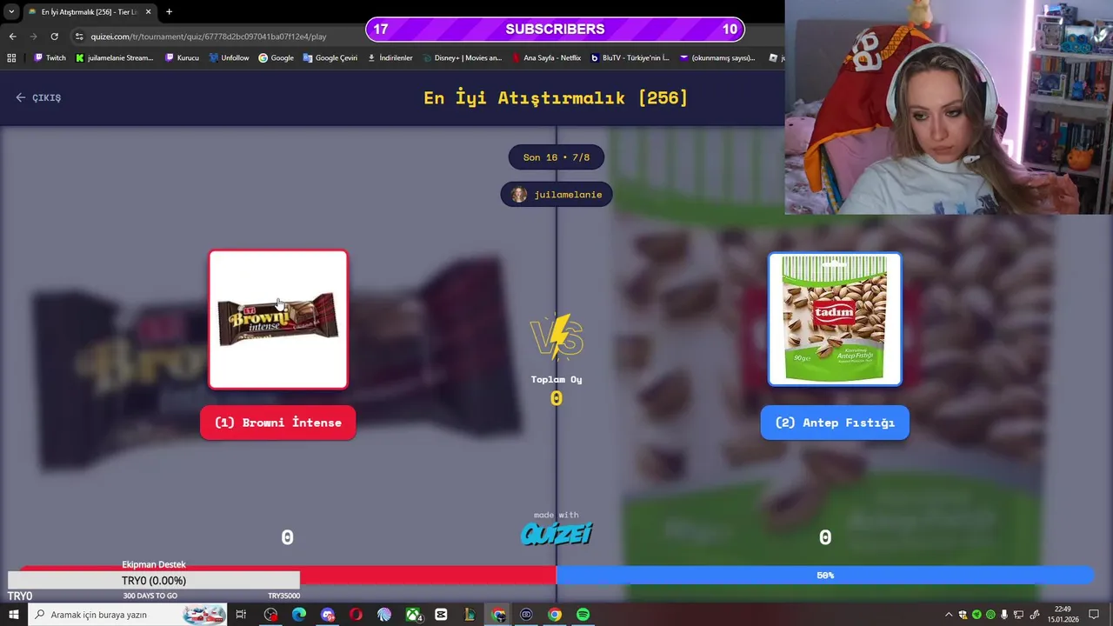1113x626 pixels.
Task: Open the BluTV bookmark
Action: pyautogui.click(x=630, y=58)
